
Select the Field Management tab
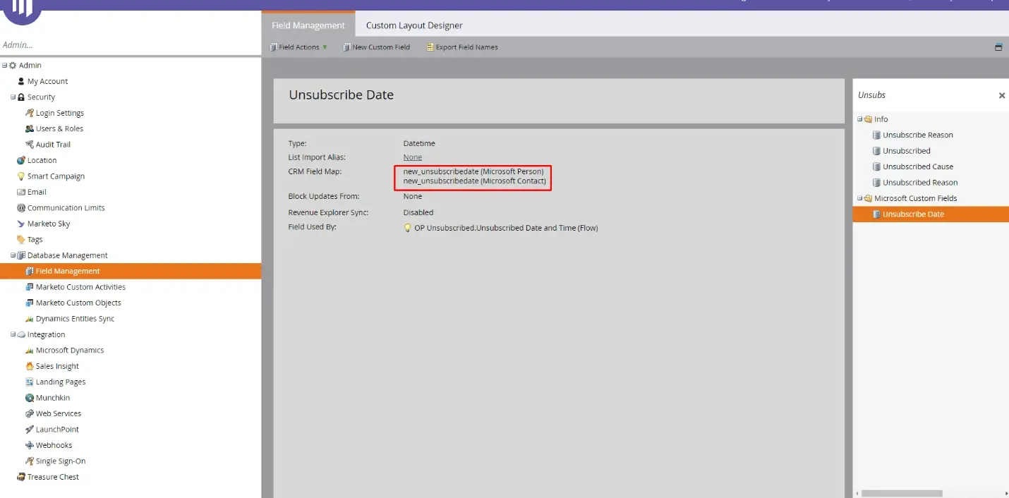click(308, 25)
